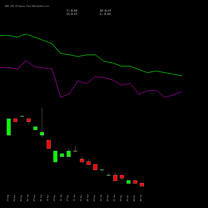Click the '01 Sep' date label
Viewport: 208px width, 208px height.
(x=15, y=198)
